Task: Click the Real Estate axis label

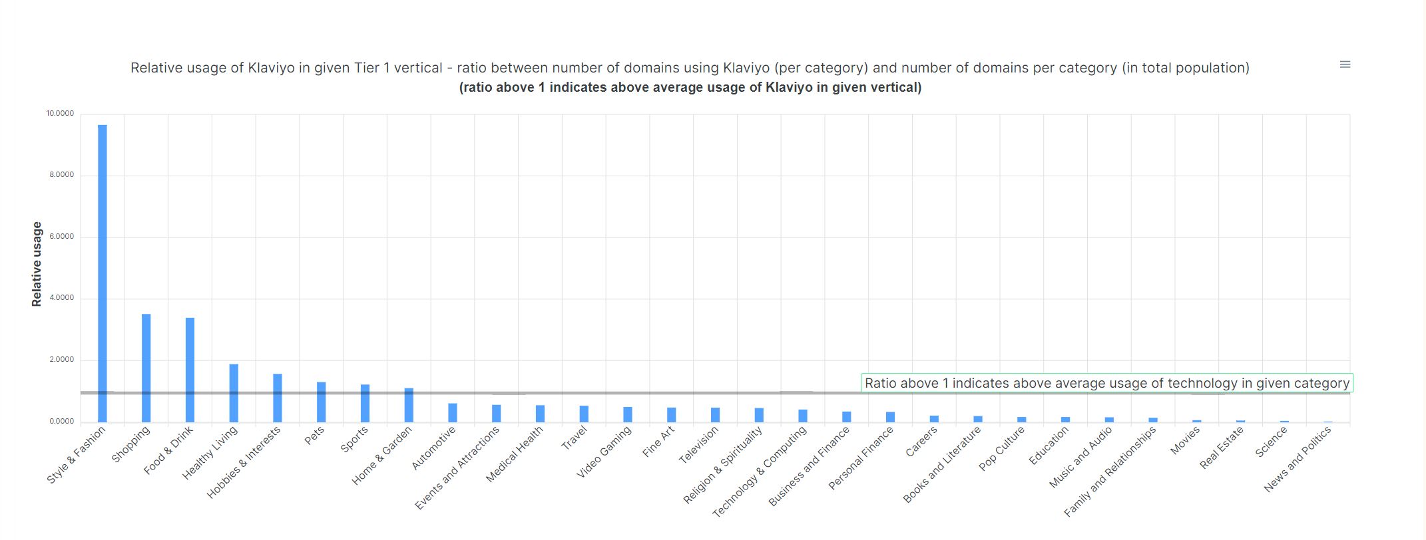Action: click(x=1222, y=448)
